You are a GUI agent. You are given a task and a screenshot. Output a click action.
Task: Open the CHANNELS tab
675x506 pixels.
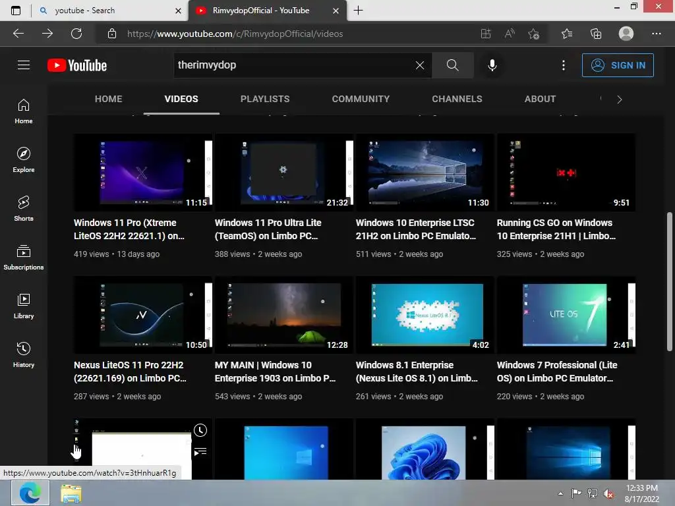pos(457,99)
